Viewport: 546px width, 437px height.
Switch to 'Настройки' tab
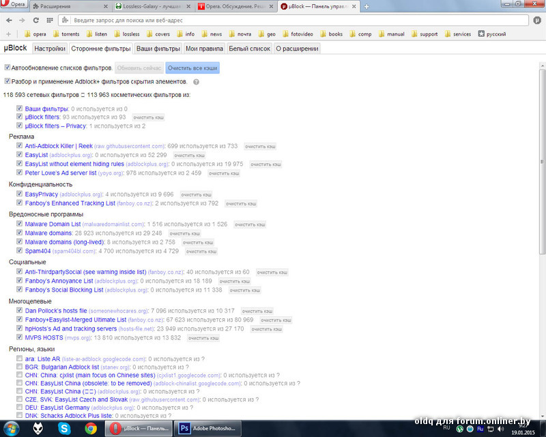(50, 48)
